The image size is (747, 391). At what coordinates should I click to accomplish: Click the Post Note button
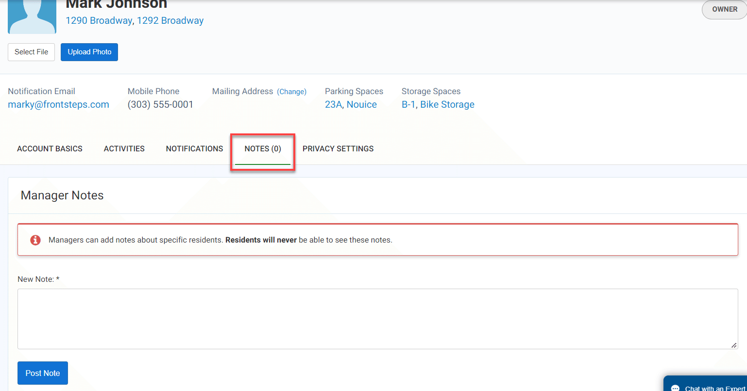43,373
